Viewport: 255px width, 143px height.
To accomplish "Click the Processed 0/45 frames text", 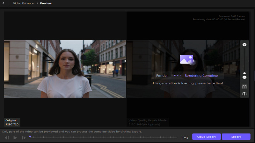I will [231, 16].
